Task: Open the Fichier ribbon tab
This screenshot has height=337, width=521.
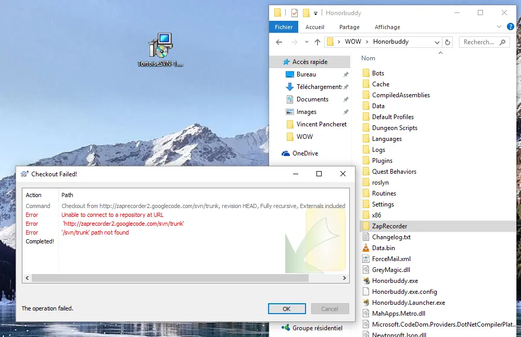Action: pyautogui.click(x=284, y=27)
